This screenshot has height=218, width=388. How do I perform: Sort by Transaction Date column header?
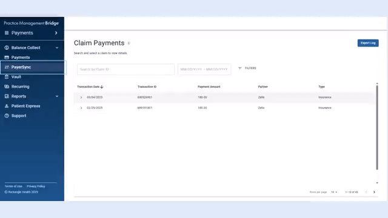88,87
